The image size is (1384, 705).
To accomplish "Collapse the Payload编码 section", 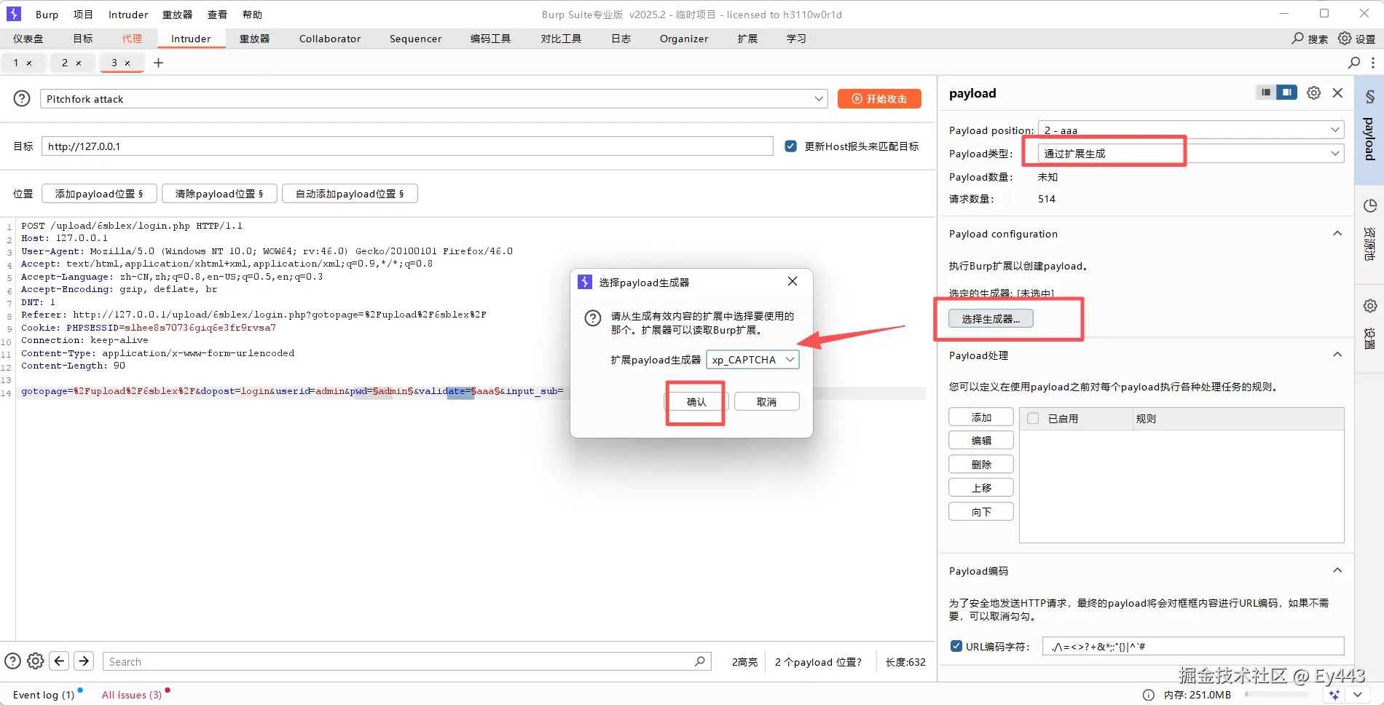I will coord(1337,570).
